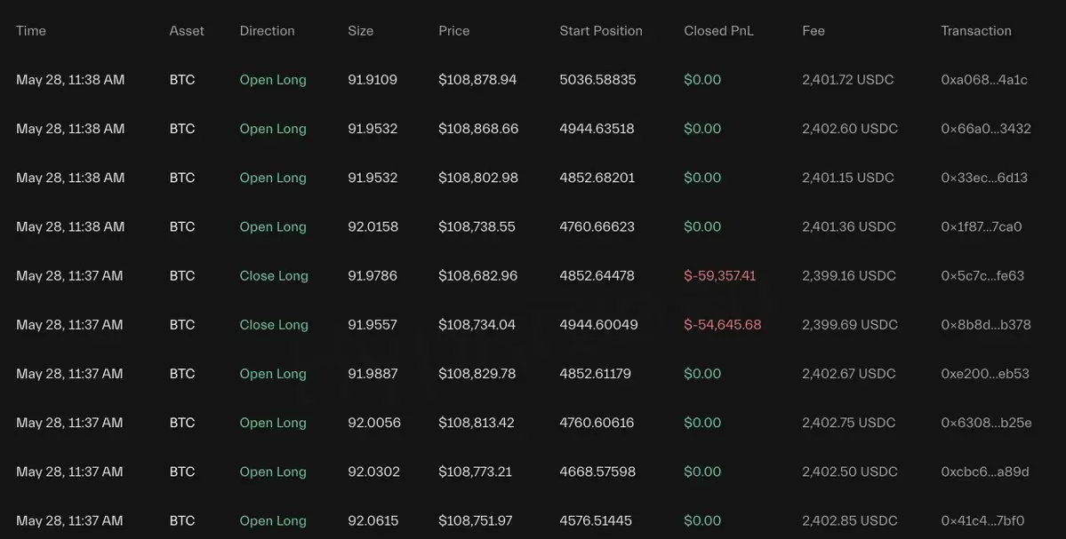Open transaction link 0x66a0...3432
This screenshot has height=539, width=1066.
[986, 128]
